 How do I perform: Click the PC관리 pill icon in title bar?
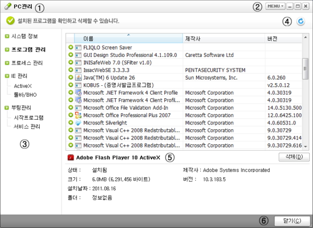pyautogui.click(x=8, y=6)
